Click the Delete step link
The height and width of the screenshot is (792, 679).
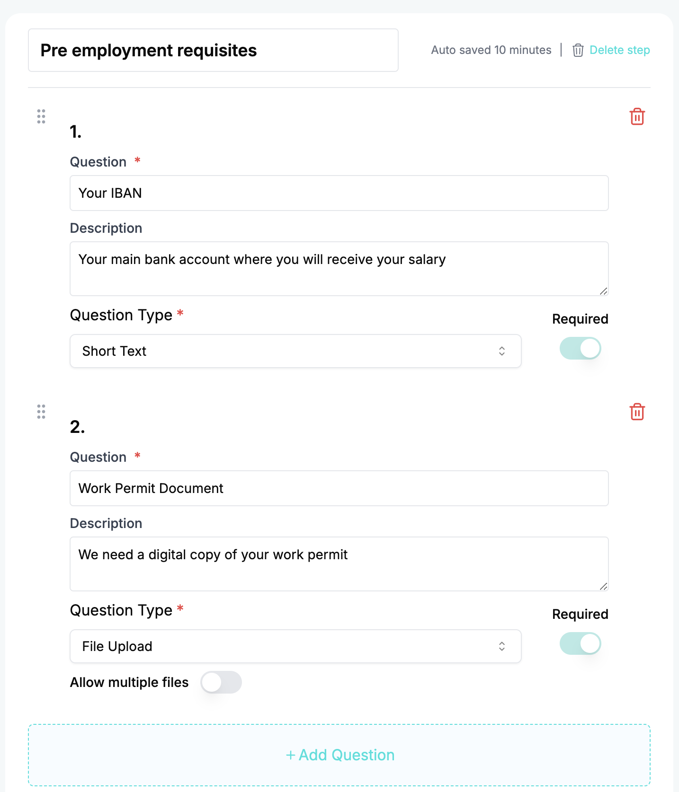619,50
